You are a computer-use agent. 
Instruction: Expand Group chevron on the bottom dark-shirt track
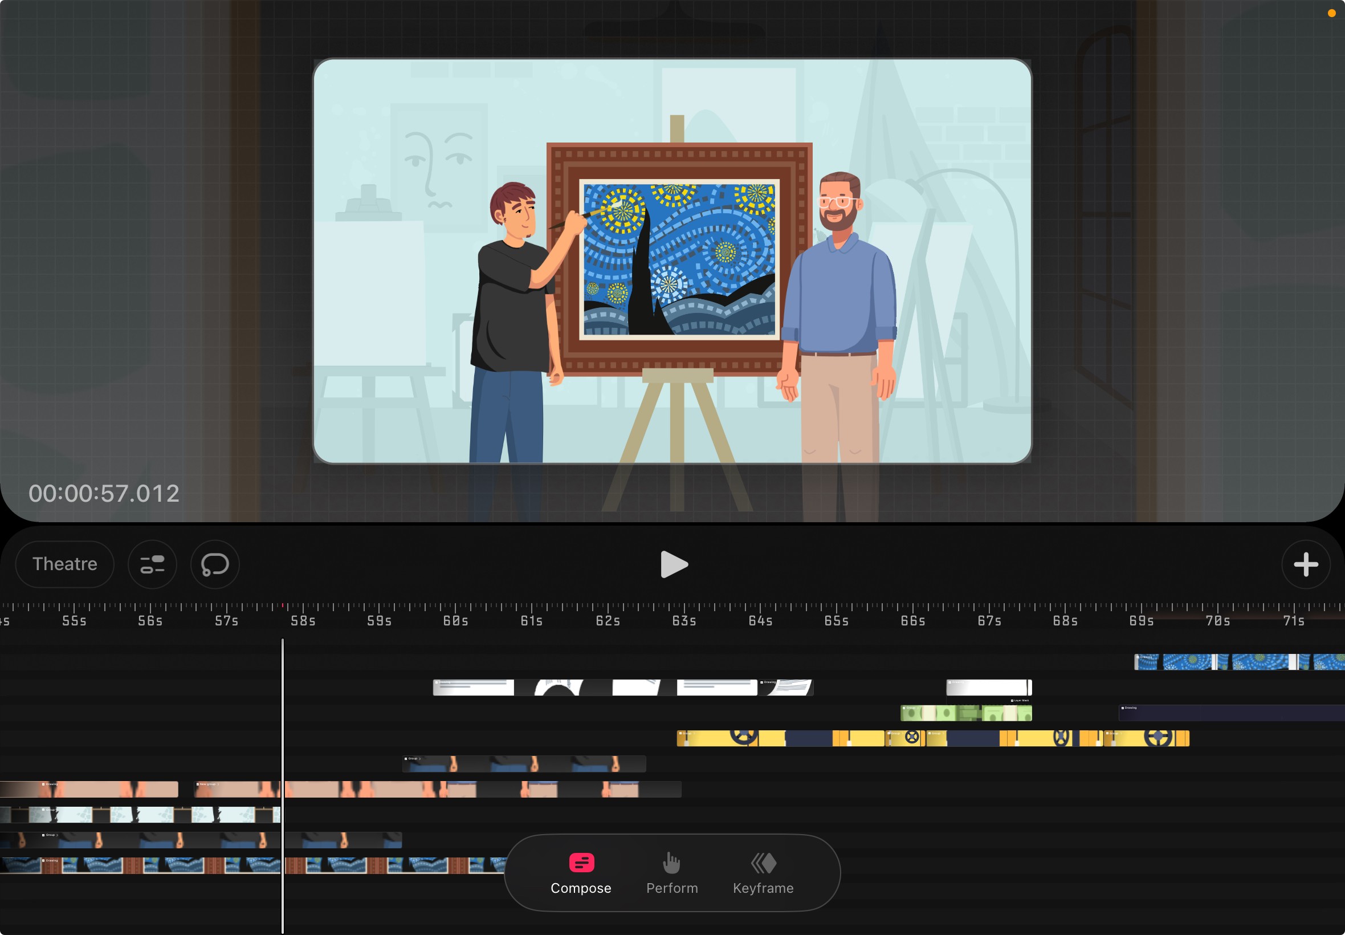tap(58, 835)
